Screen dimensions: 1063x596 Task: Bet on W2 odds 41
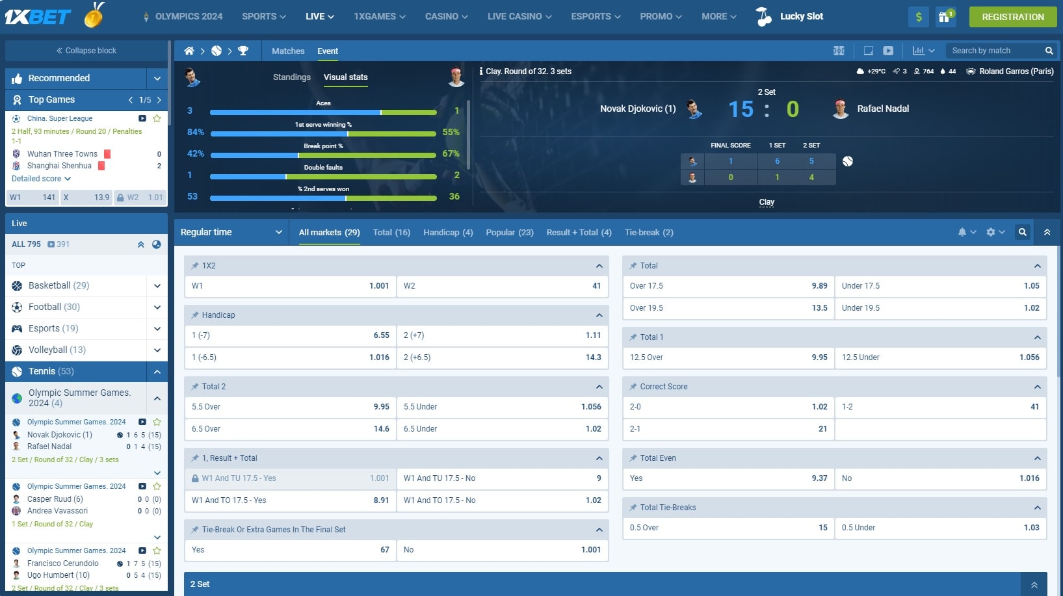503,286
